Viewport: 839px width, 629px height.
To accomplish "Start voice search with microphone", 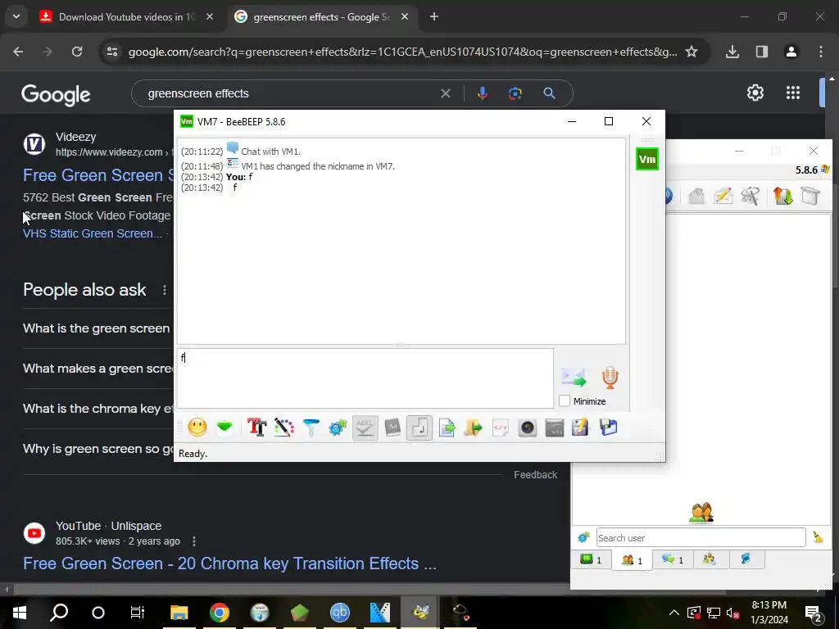I will pos(482,93).
